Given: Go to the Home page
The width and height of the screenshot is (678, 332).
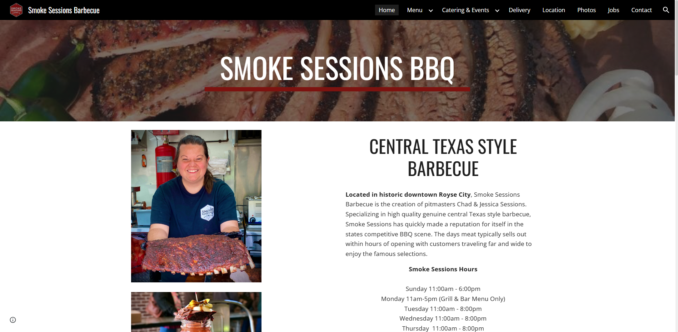Looking at the screenshot, I should [x=387, y=10].
